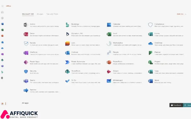The width and height of the screenshot is (191, 119).
Task: Launch the OneNote app icon in the grid
Action: pos(26,53)
